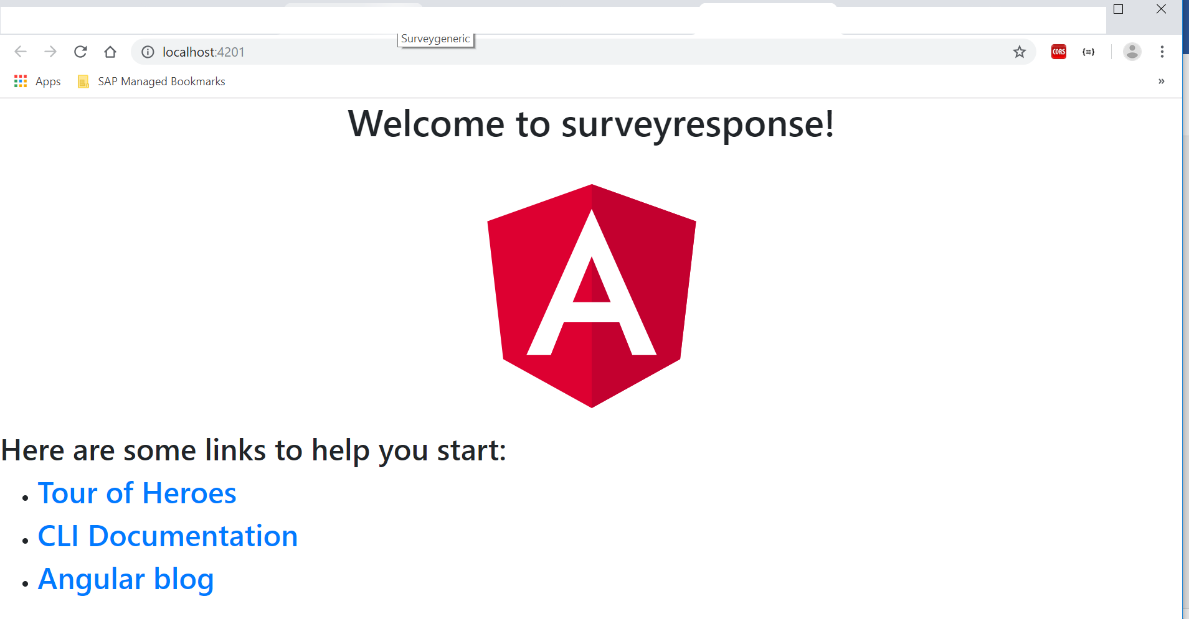The width and height of the screenshot is (1189, 619).
Task: Open the user profile avatar
Action: [x=1132, y=52]
